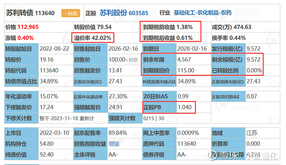Click the 到期赎回价 label cell

159,71
